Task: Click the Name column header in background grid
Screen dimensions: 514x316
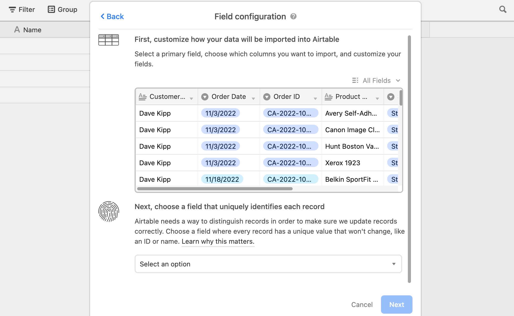Action: (45, 30)
